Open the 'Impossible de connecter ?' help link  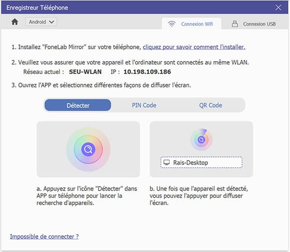pyautogui.click(x=44, y=237)
